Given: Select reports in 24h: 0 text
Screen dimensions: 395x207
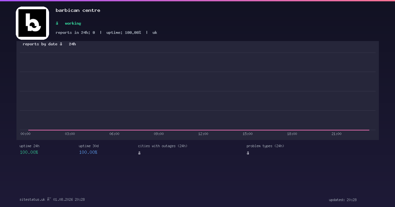Looking at the screenshot, I should [75, 33].
